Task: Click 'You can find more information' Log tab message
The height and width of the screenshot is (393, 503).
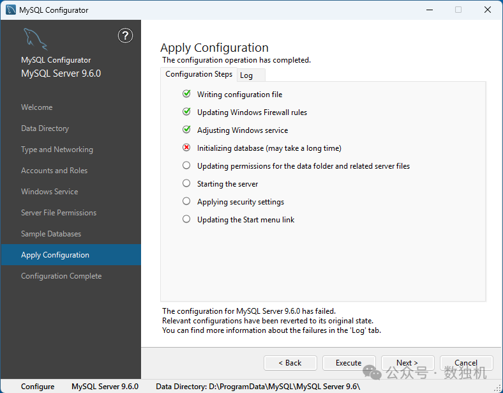Action: [x=272, y=330]
